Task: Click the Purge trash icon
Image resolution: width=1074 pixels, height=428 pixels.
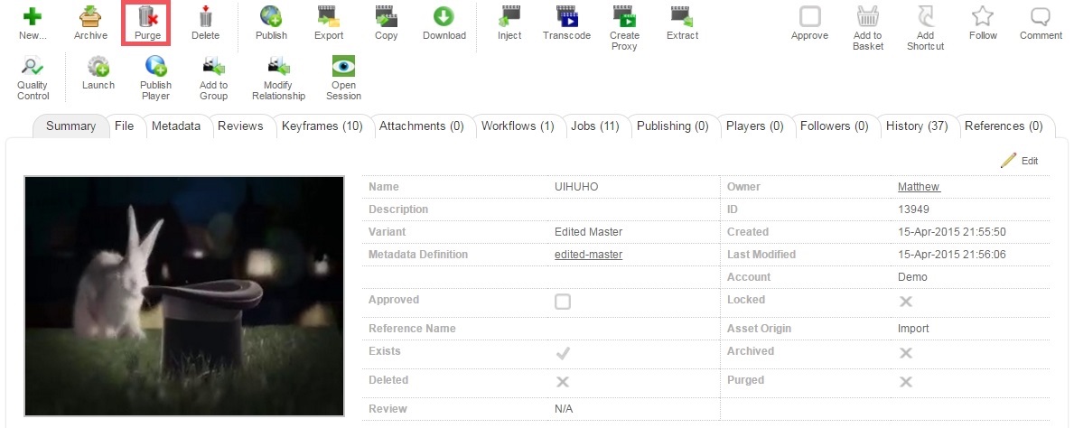Action: coord(146,18)
